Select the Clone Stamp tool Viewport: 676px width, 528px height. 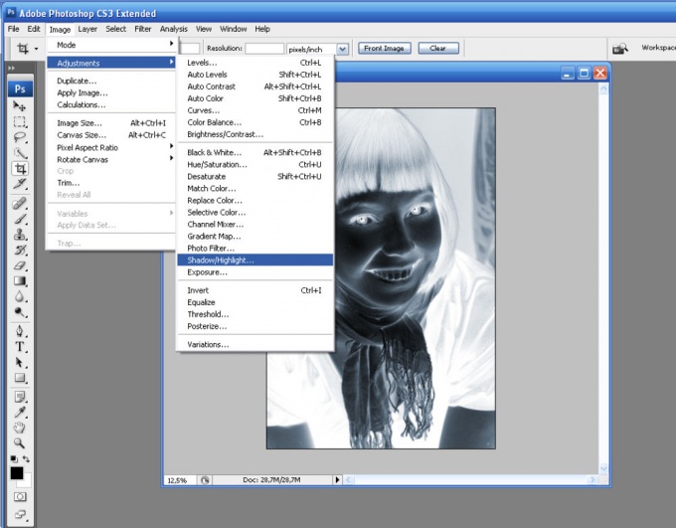20,235
